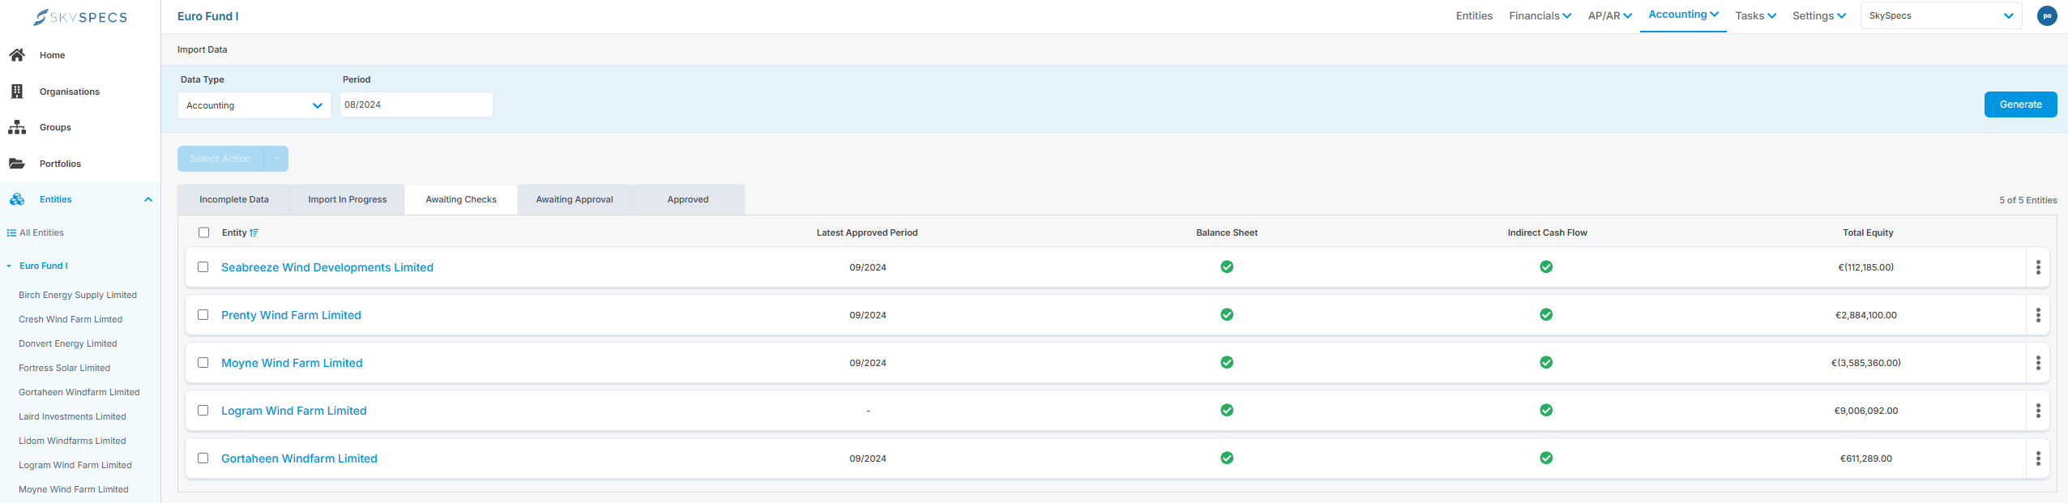Viewport: 2068px width, 503px height.
Task: Select Lidom Windfarms Limited in sidebar
Action: (72, 441)
